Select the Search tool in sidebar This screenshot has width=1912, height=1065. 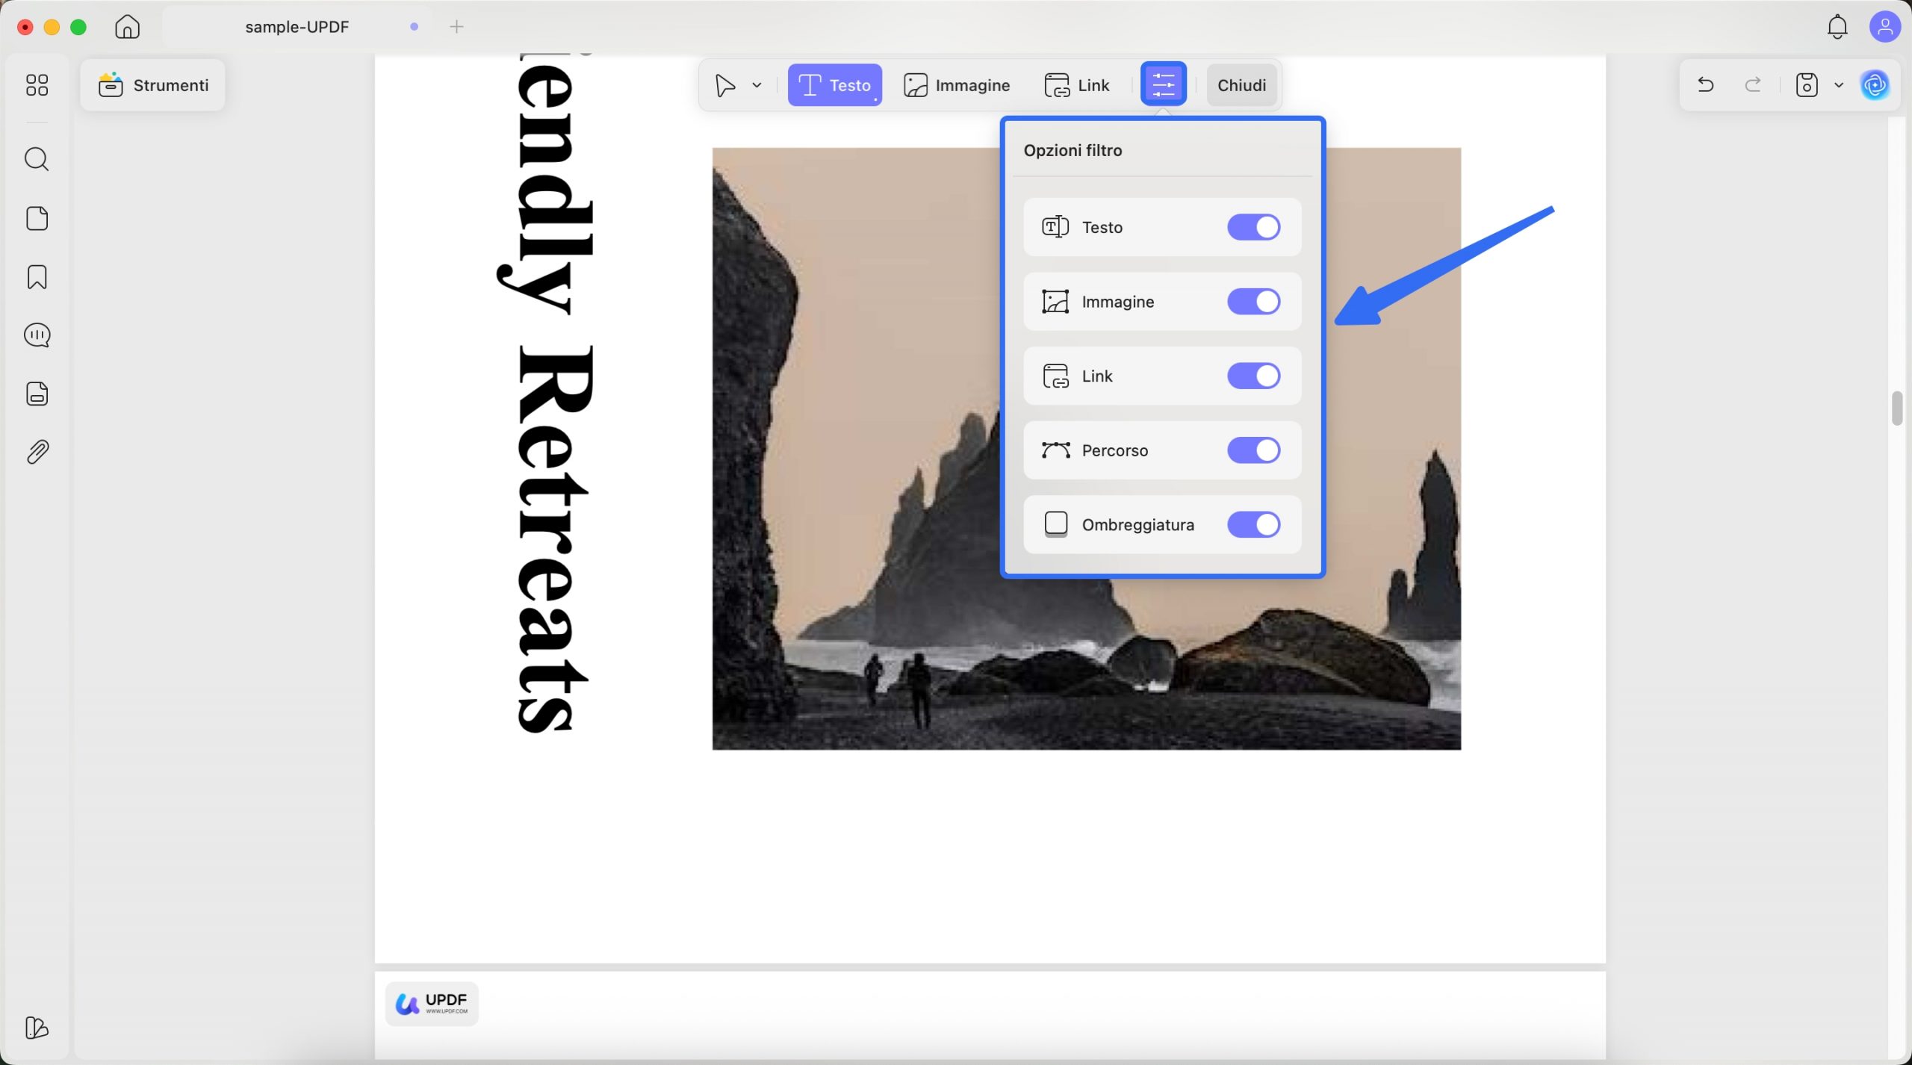click(x=36, y=158)
